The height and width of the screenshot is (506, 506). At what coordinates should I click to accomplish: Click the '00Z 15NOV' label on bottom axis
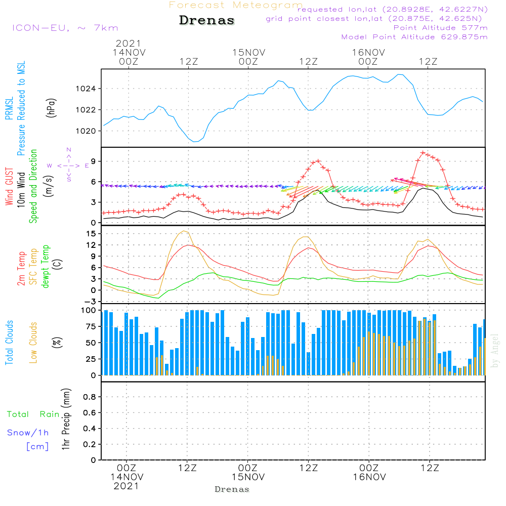click(248, 473)
